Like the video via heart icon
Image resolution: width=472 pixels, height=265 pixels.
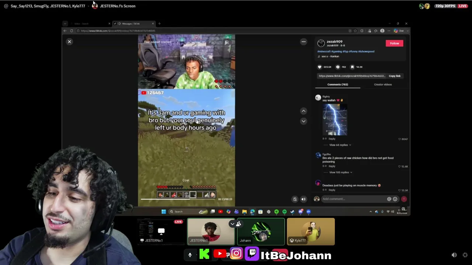(x=320, y=67)
